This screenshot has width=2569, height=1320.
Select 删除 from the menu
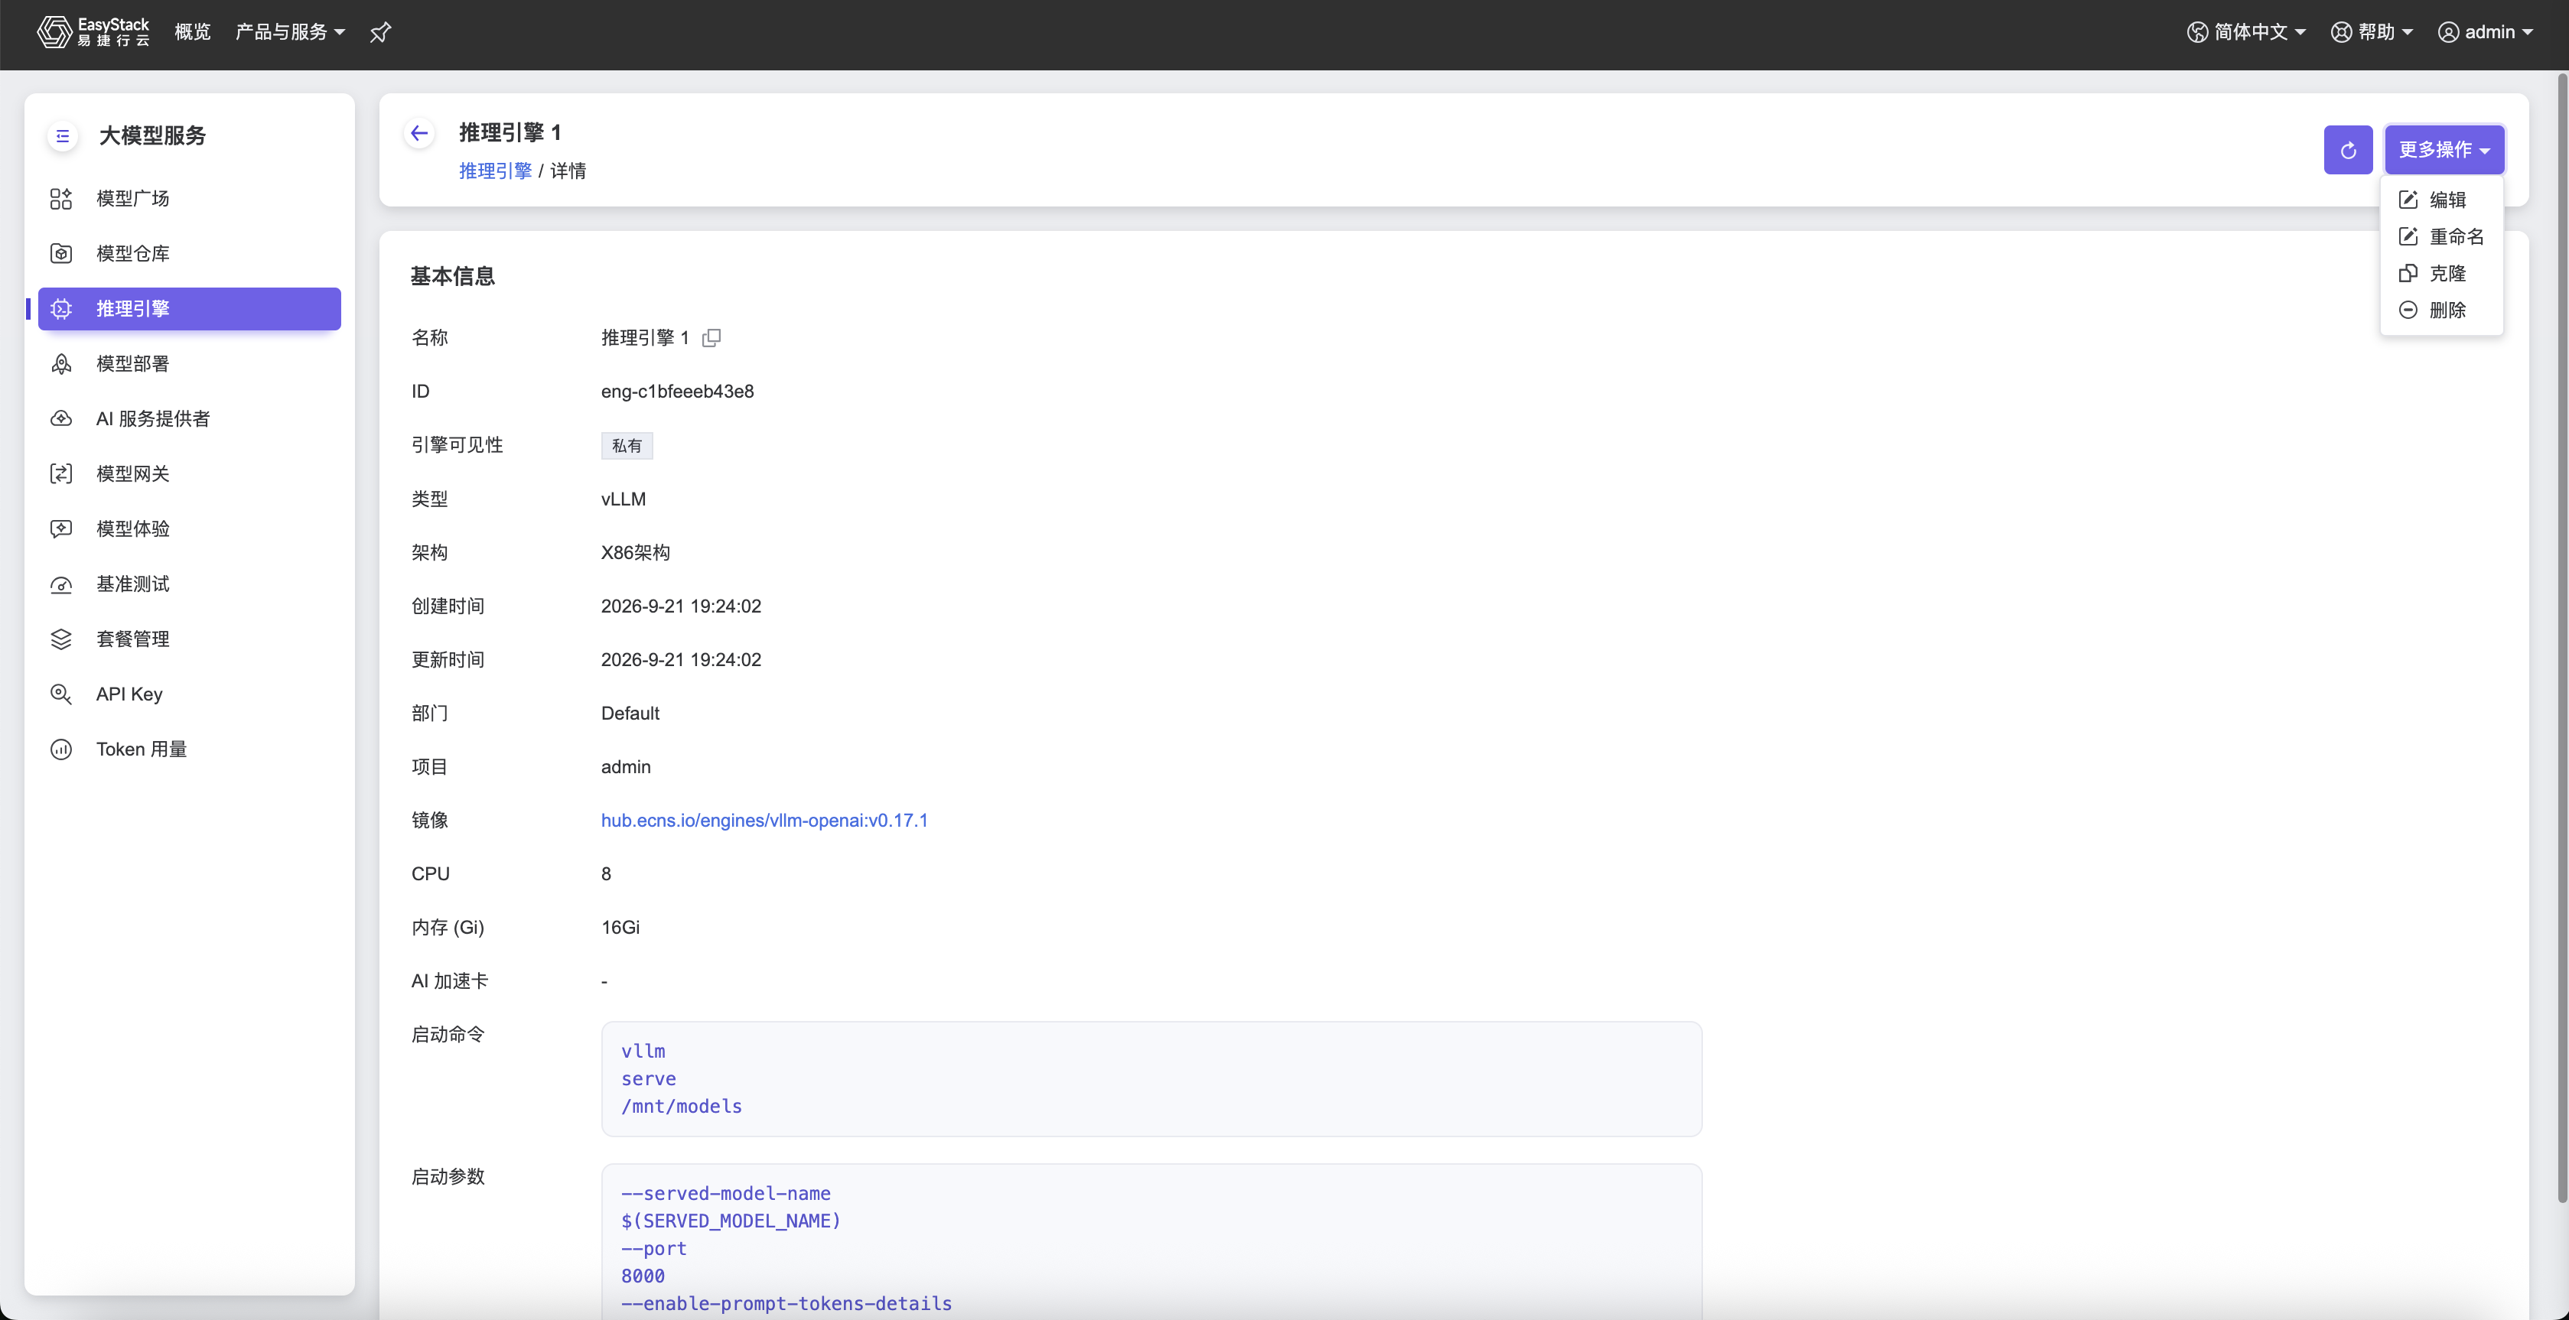point(2441,310)
